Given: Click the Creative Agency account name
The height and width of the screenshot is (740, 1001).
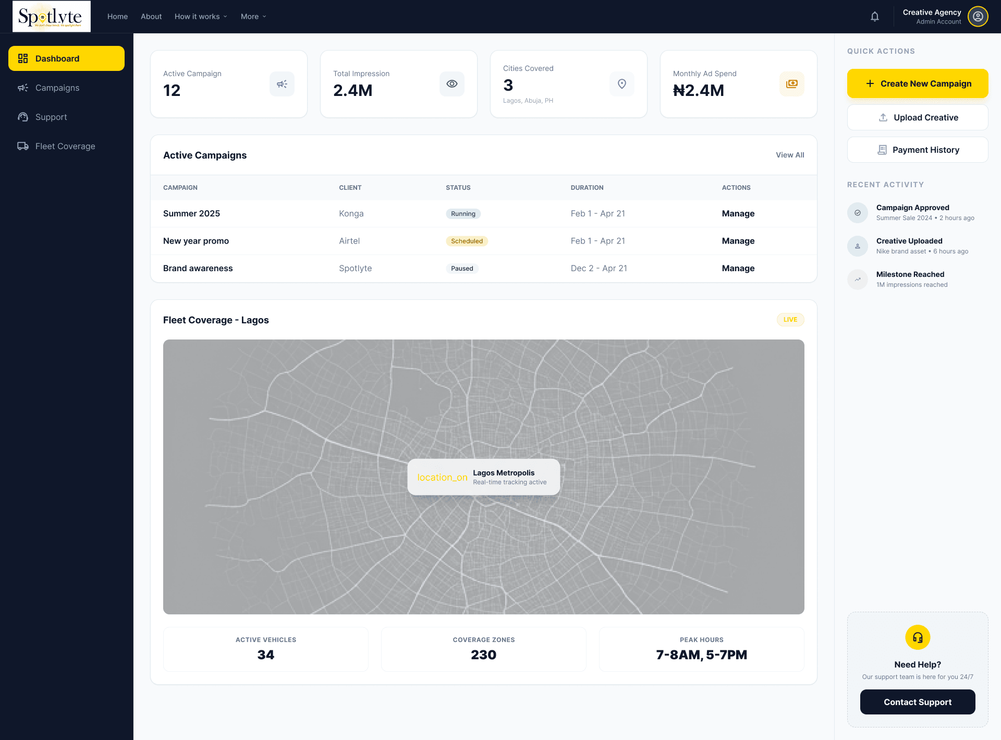Looking at the screenshot, I should coord(932,12).
